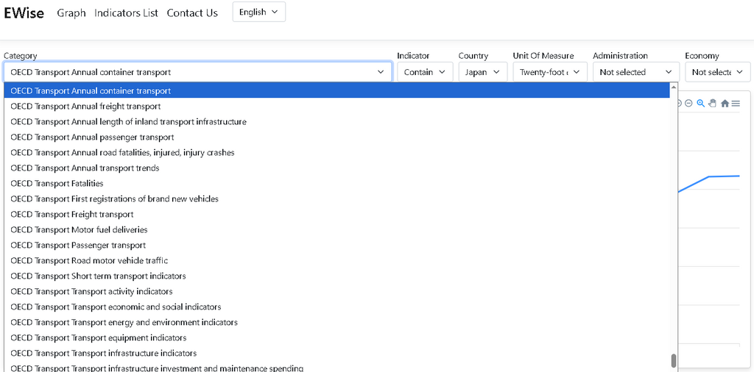Activate the chart selection zoom magnifier

(x=701, y=103)
